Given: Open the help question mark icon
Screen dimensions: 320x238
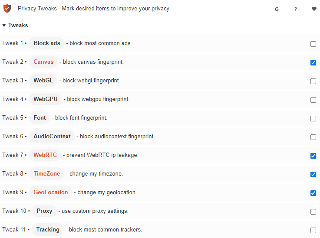Looking at the screenshot, I should coord(295,9).
